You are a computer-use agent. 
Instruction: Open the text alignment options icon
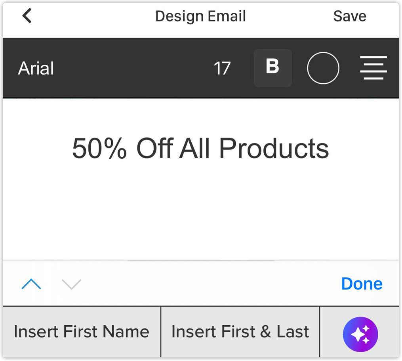[373, 68]
